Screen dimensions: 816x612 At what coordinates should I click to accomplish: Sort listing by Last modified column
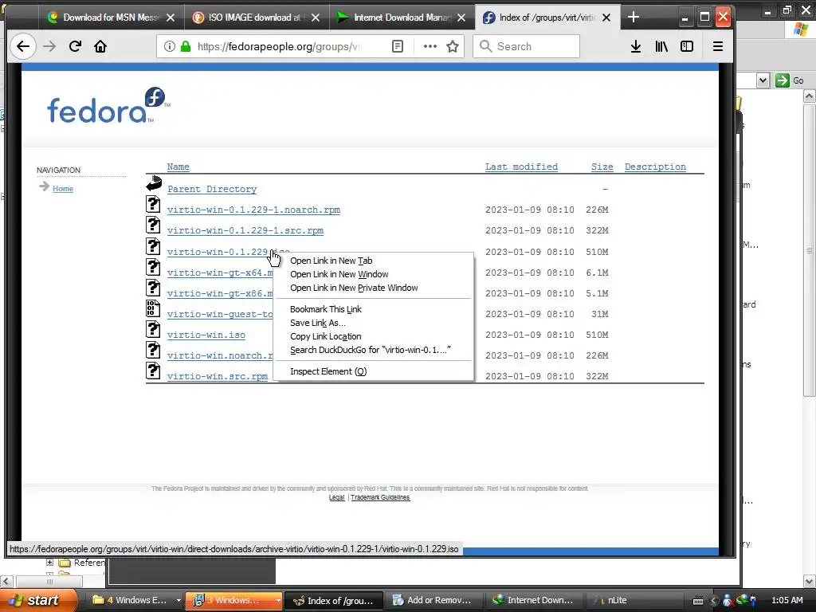[521, 167]
